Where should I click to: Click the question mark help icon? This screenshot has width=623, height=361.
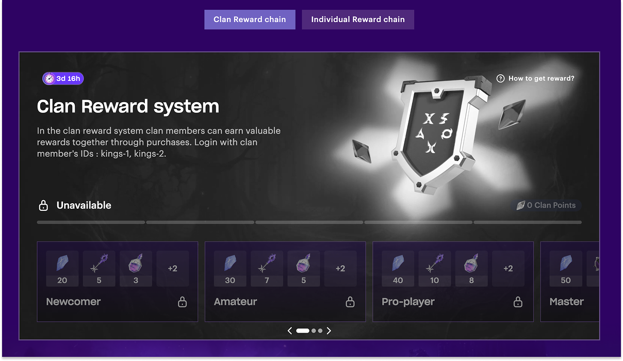tap(500, 78)
